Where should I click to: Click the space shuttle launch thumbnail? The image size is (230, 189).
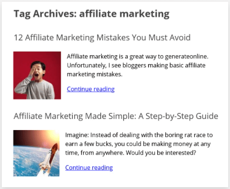[x=36, y=153]
